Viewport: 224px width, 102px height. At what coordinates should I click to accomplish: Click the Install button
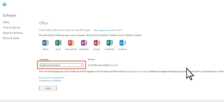48,88
